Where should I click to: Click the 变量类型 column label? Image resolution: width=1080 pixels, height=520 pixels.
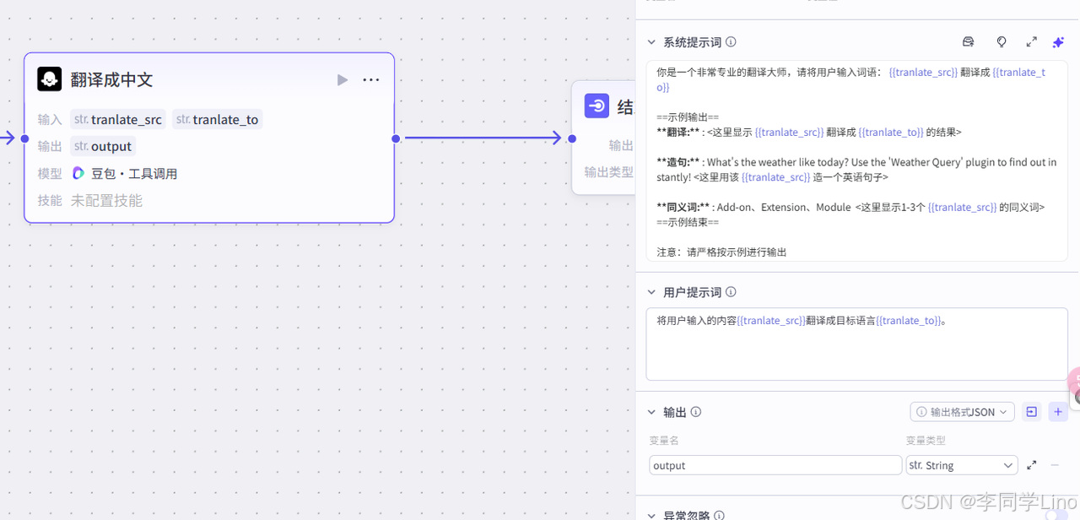[926, 441]
